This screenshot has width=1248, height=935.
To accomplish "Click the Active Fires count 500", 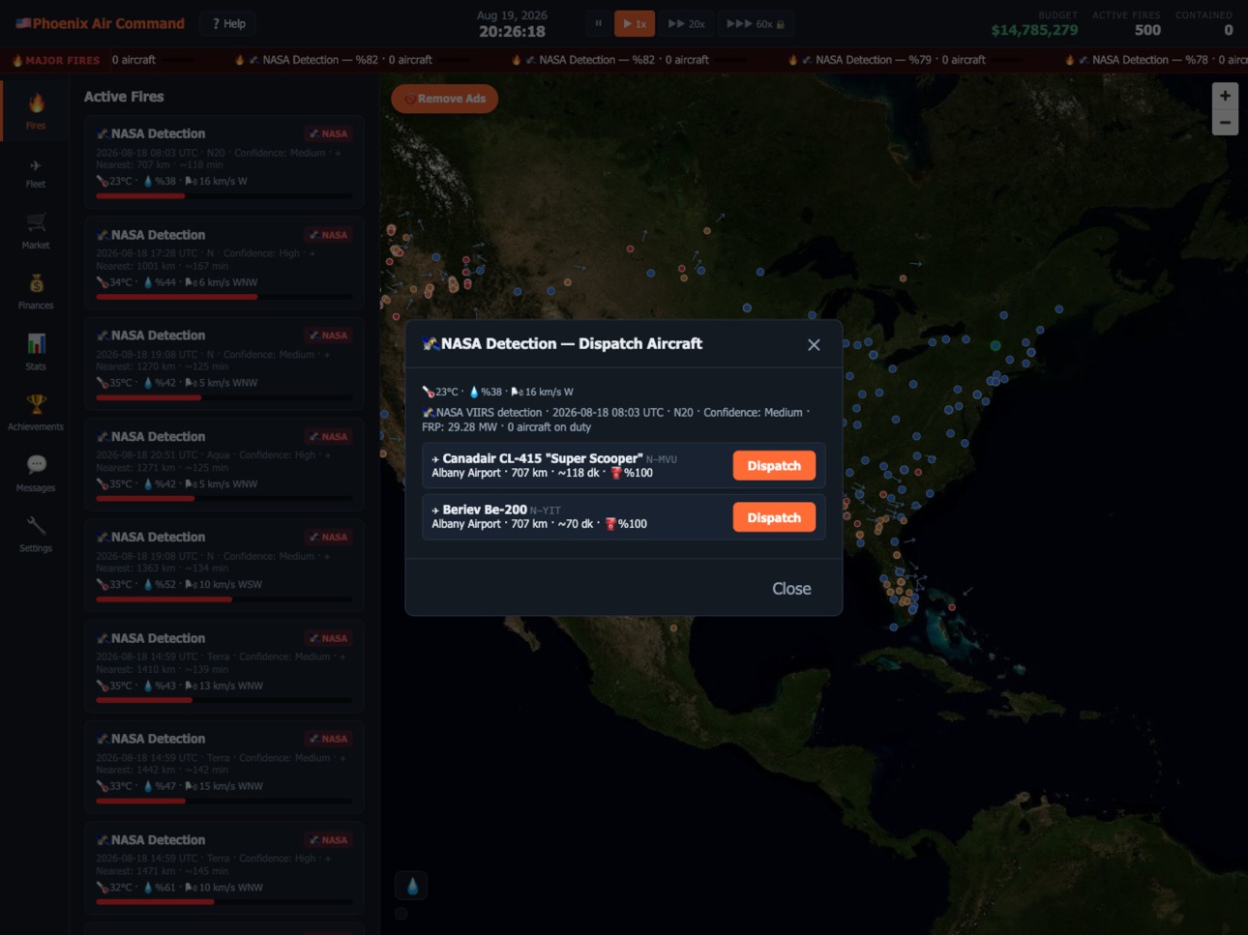I will [1147, 30].
